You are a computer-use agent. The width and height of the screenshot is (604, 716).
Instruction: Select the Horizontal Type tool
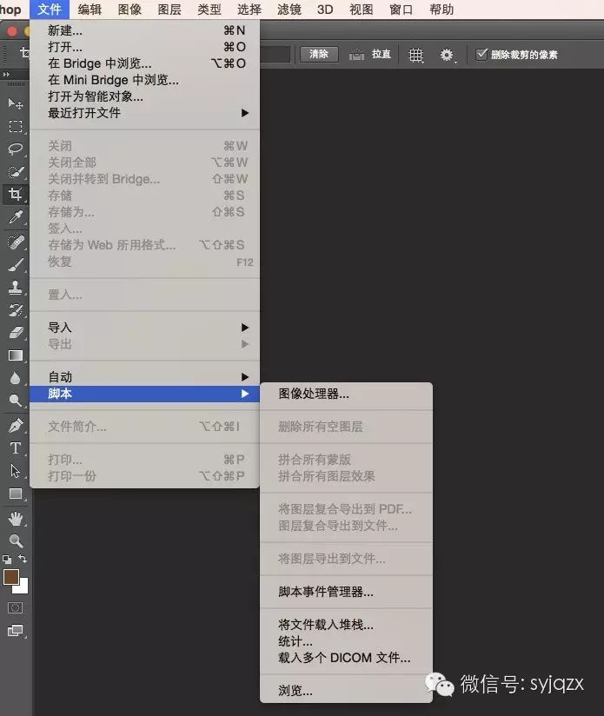pos(16,448)
